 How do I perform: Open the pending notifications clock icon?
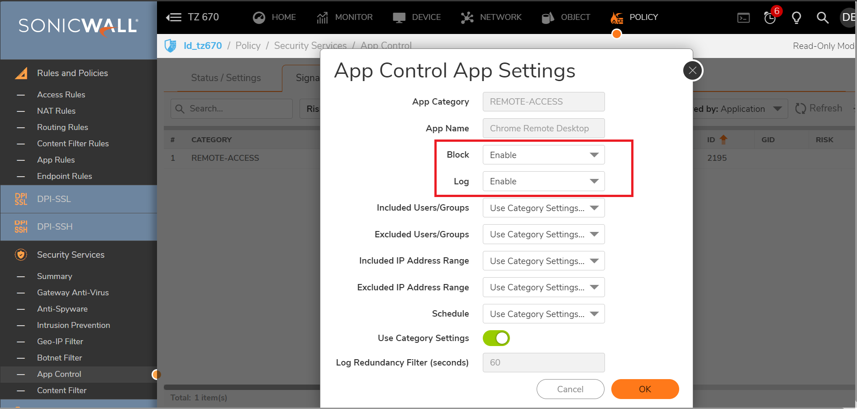(x=770, y=18)
